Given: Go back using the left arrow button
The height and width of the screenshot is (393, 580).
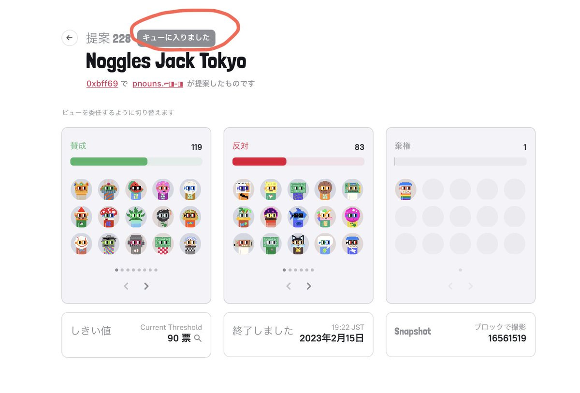Looking at the screenshot, I should point(70,38).
